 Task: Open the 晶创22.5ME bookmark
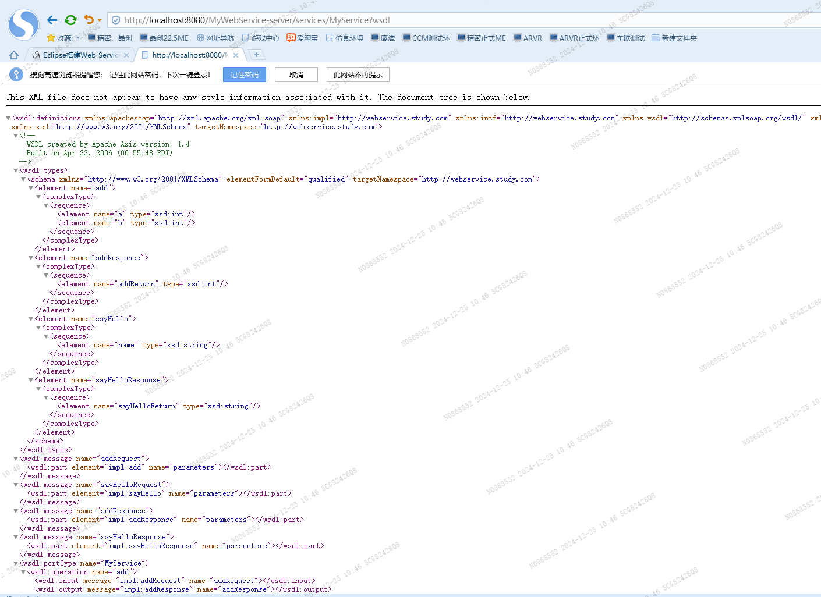tap(164, 38)
